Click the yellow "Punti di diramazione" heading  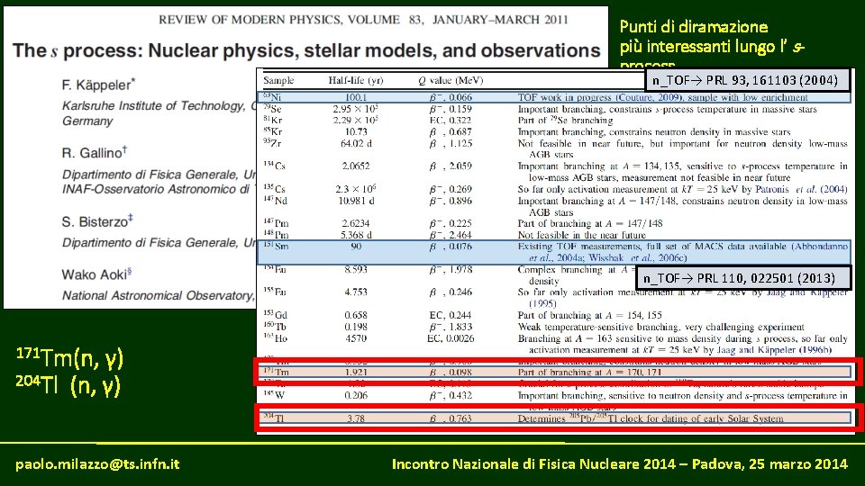[694, 26]
